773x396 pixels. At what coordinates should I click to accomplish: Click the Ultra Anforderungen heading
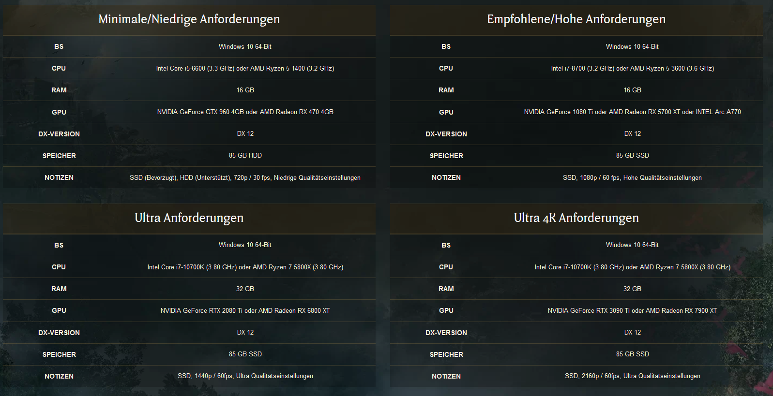189,218
